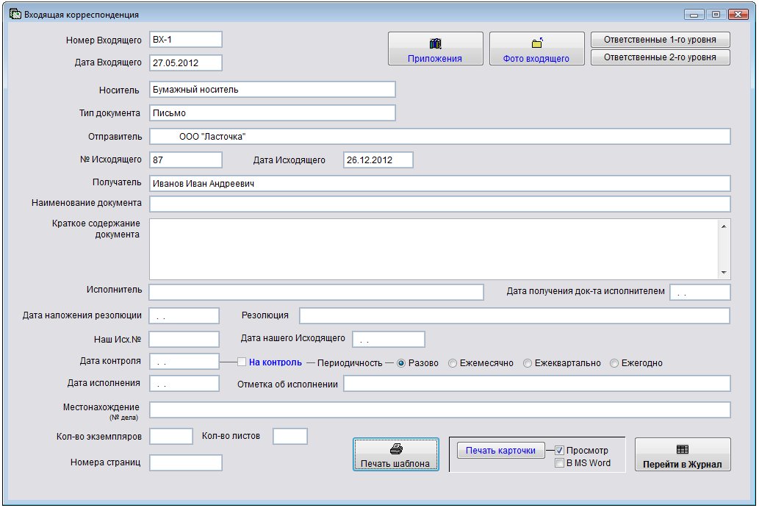Open Ответственные 2-го уровня
The width and height of the screenshot is (759, 508).
660,57
